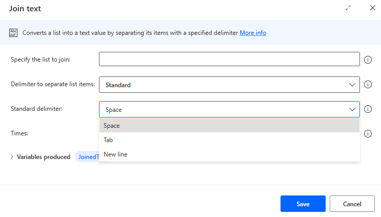Close the Join text dialog
381x217 pixels.
(x=372, y=8)
